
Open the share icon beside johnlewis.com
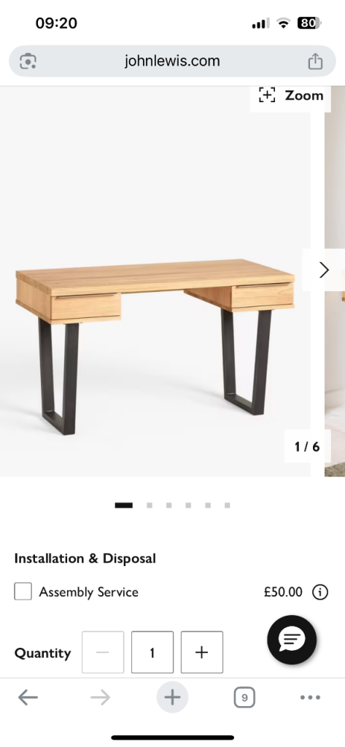pyautogui.click(x=315, y=61)
